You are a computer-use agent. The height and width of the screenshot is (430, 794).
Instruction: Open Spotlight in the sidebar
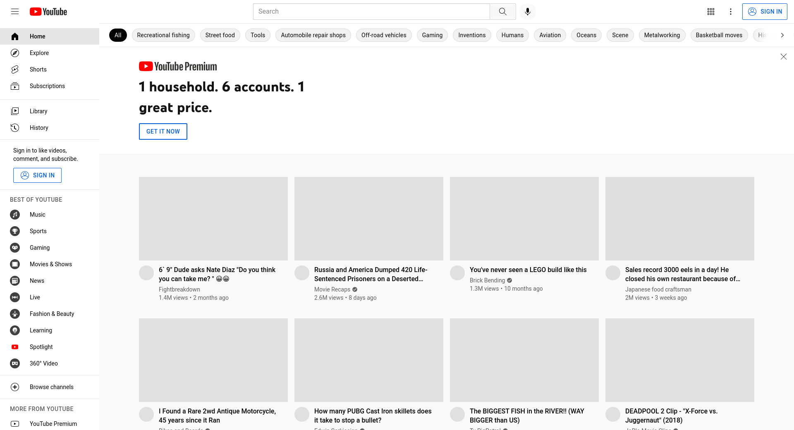(x=50, y=347)
